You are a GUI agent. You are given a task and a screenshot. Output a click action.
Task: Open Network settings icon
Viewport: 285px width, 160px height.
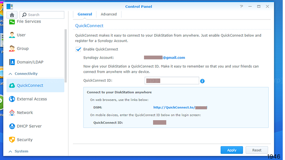[12, 113]
